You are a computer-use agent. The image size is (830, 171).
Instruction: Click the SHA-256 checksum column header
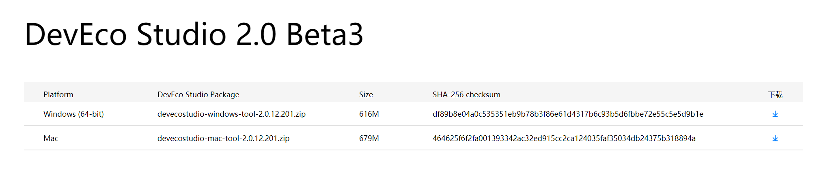[x=466, y=94]
